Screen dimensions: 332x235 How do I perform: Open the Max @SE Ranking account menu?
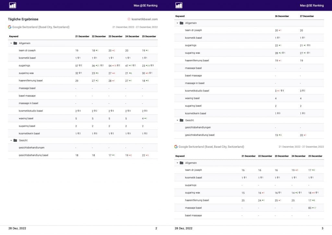tap(145, 5)
